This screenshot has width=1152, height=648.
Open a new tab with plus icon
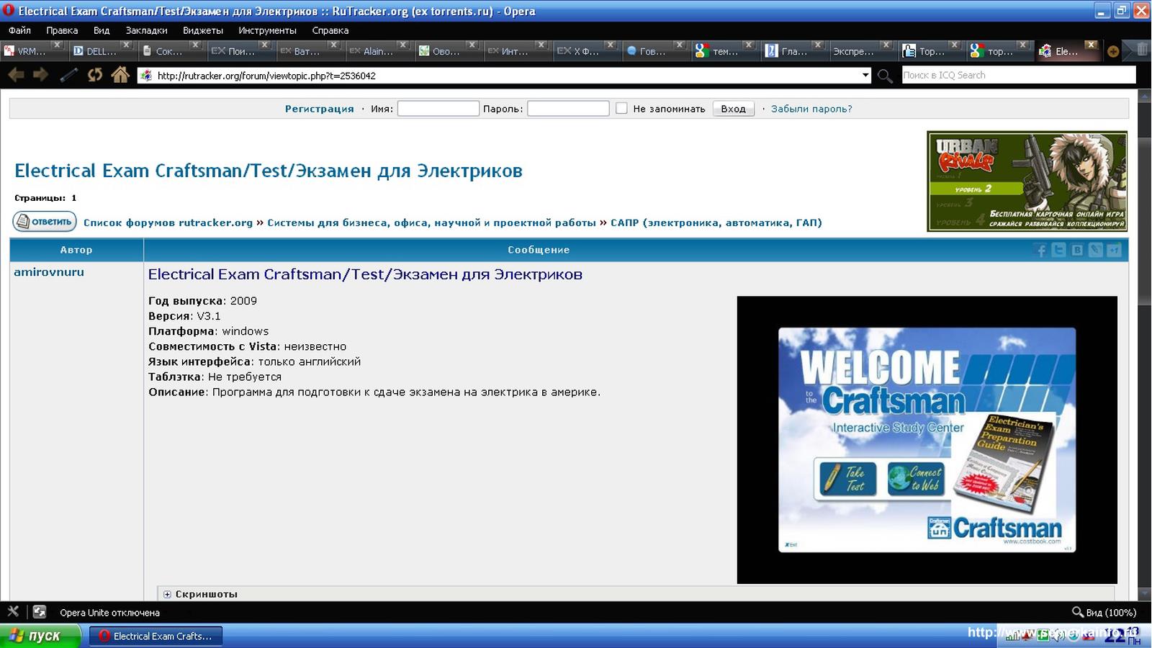(x=1113, y=51)
